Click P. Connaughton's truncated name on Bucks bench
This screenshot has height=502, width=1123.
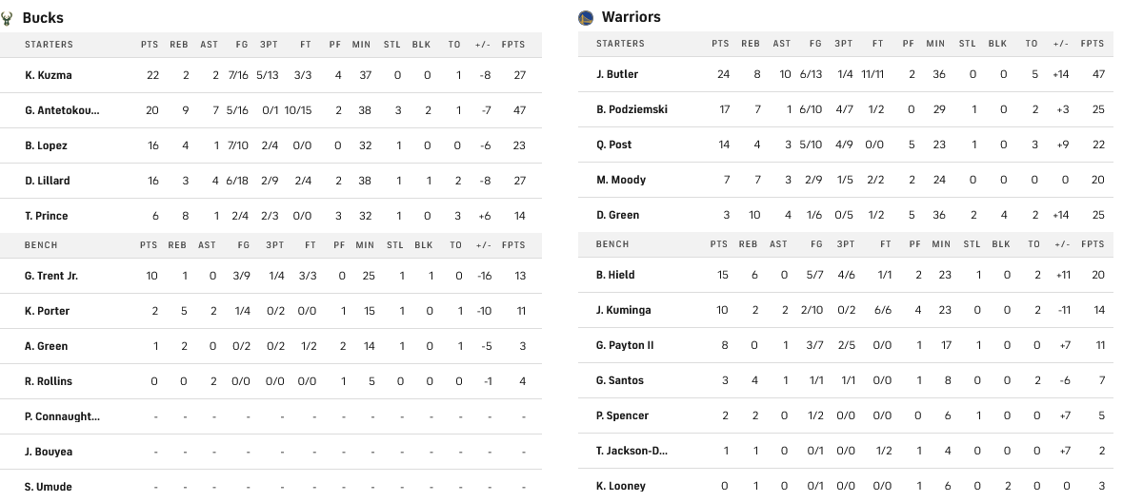tap(62, 416)
